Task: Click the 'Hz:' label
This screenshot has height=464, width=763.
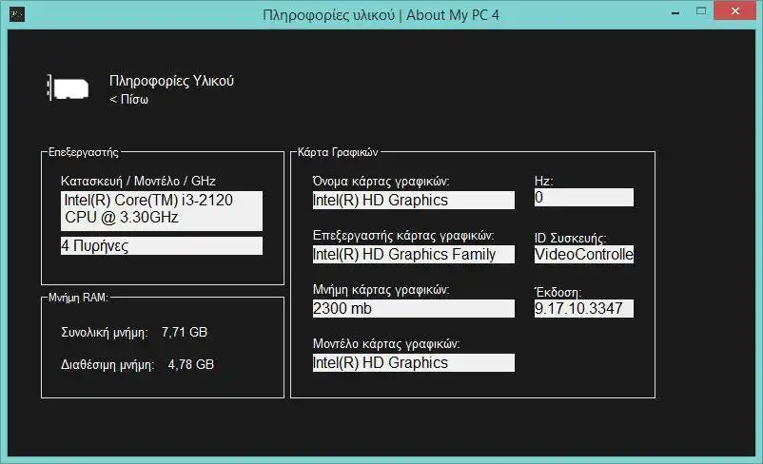Action: 543,181
